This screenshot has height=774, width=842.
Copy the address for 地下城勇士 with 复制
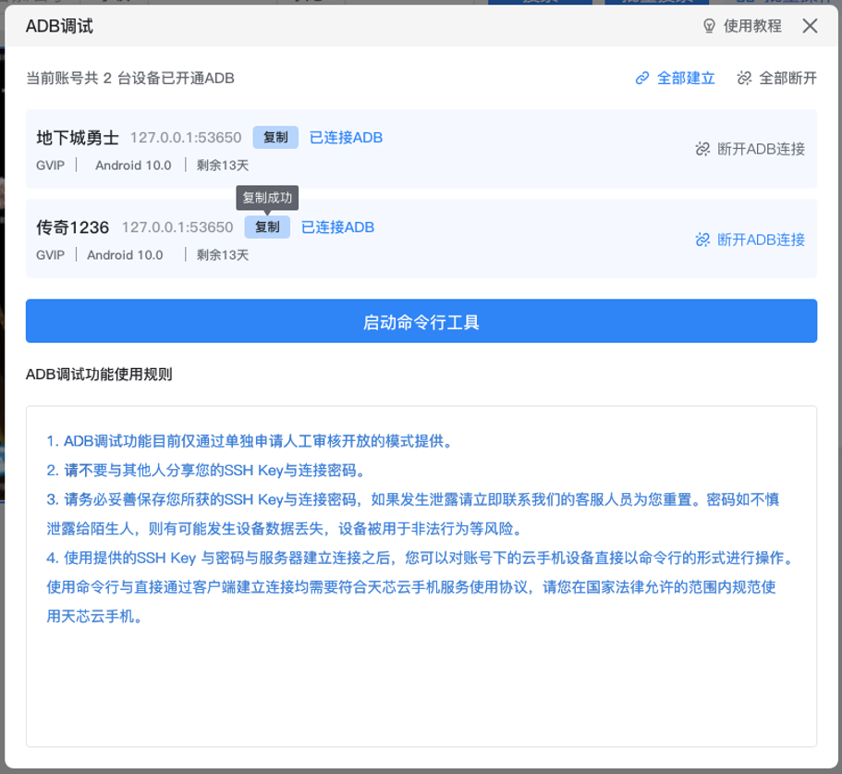pos(275,138)
